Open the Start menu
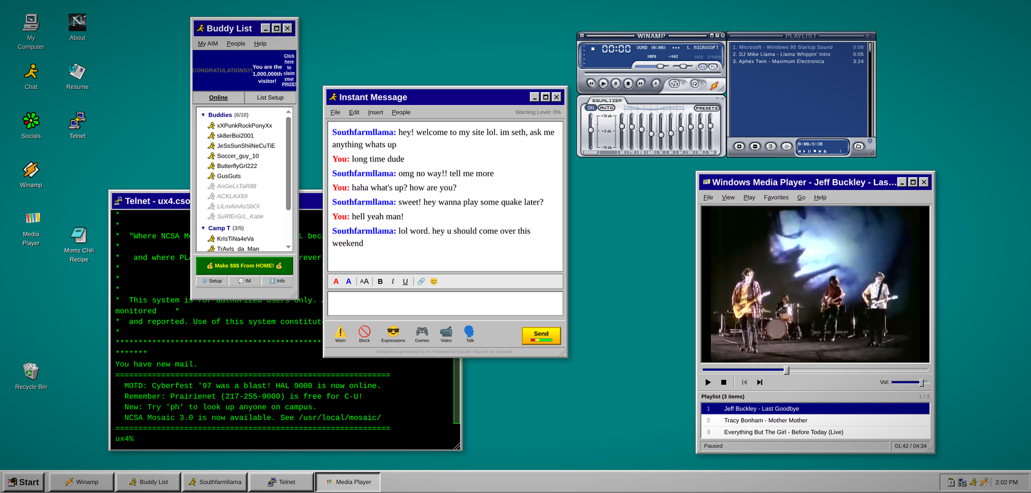 (x=23, y=482)
